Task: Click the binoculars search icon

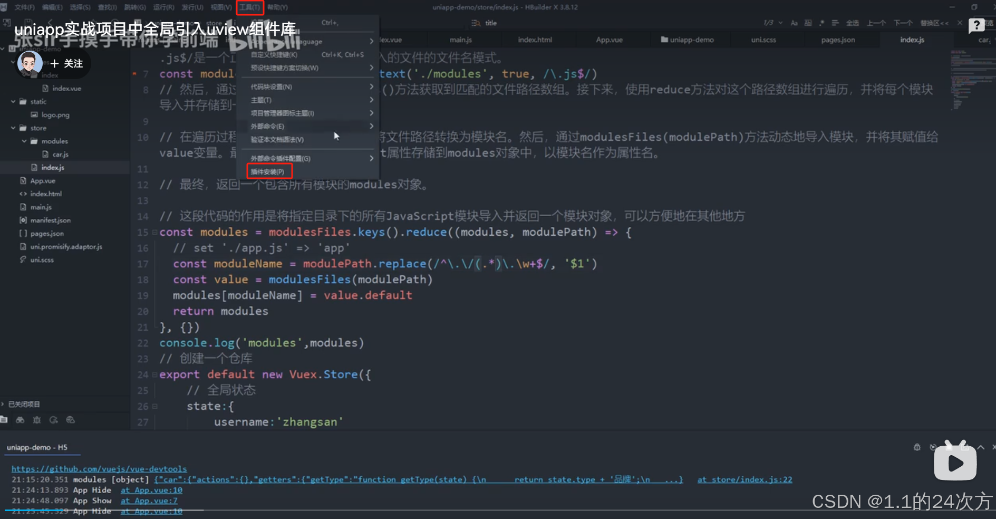Action: click(x=20, y=420)
